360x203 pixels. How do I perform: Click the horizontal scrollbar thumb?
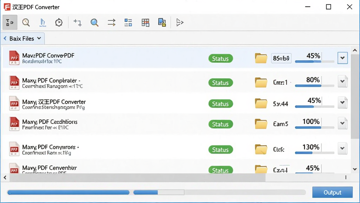click(x=137, y=178)
